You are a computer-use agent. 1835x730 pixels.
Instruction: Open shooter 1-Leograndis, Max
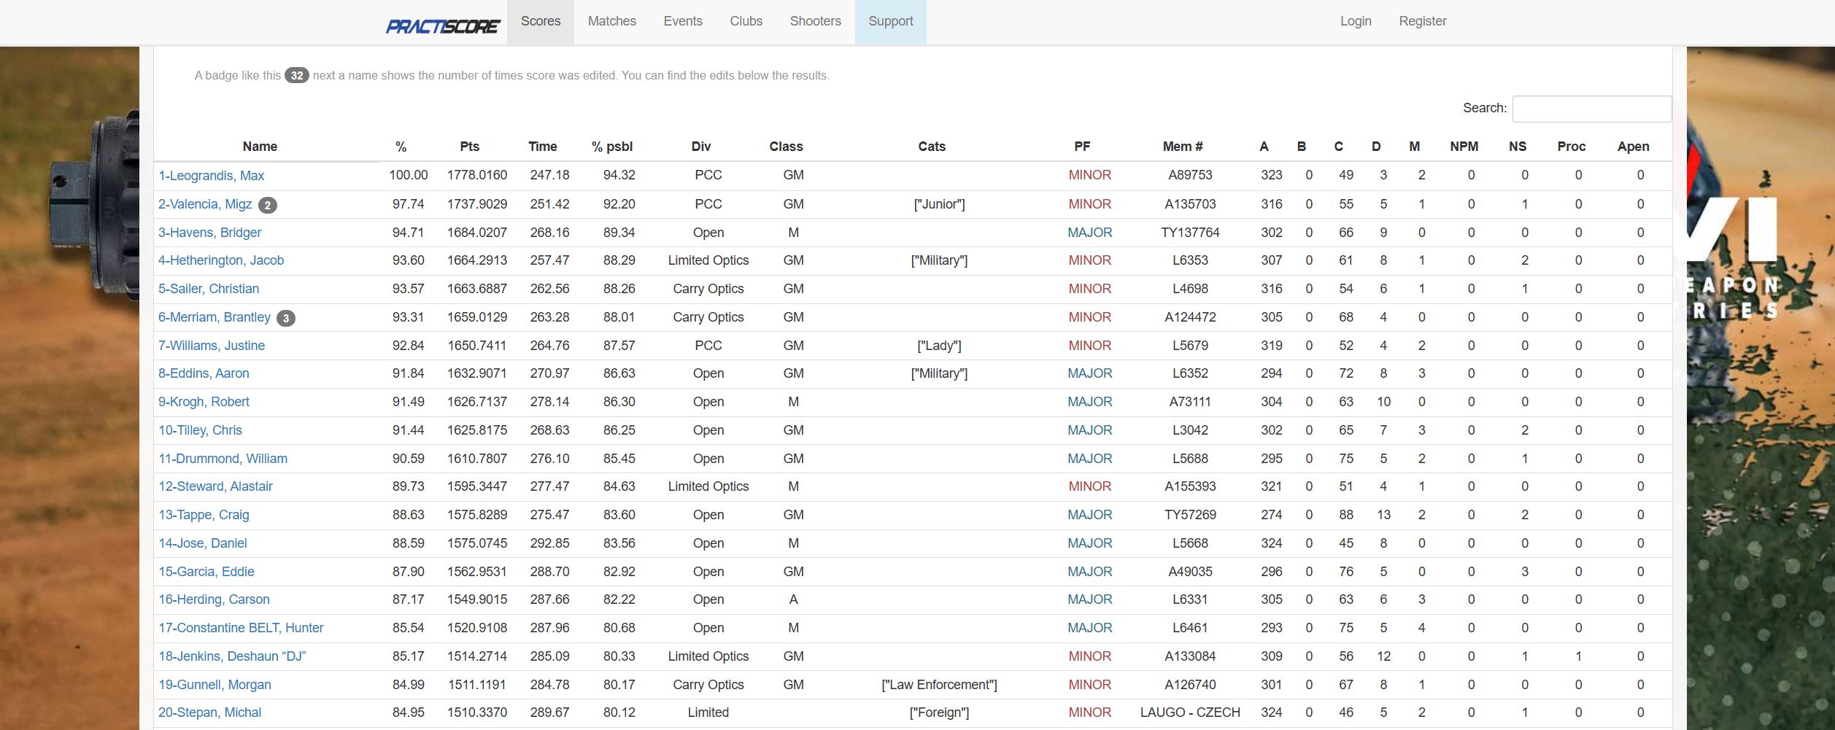tap(212, 176)
